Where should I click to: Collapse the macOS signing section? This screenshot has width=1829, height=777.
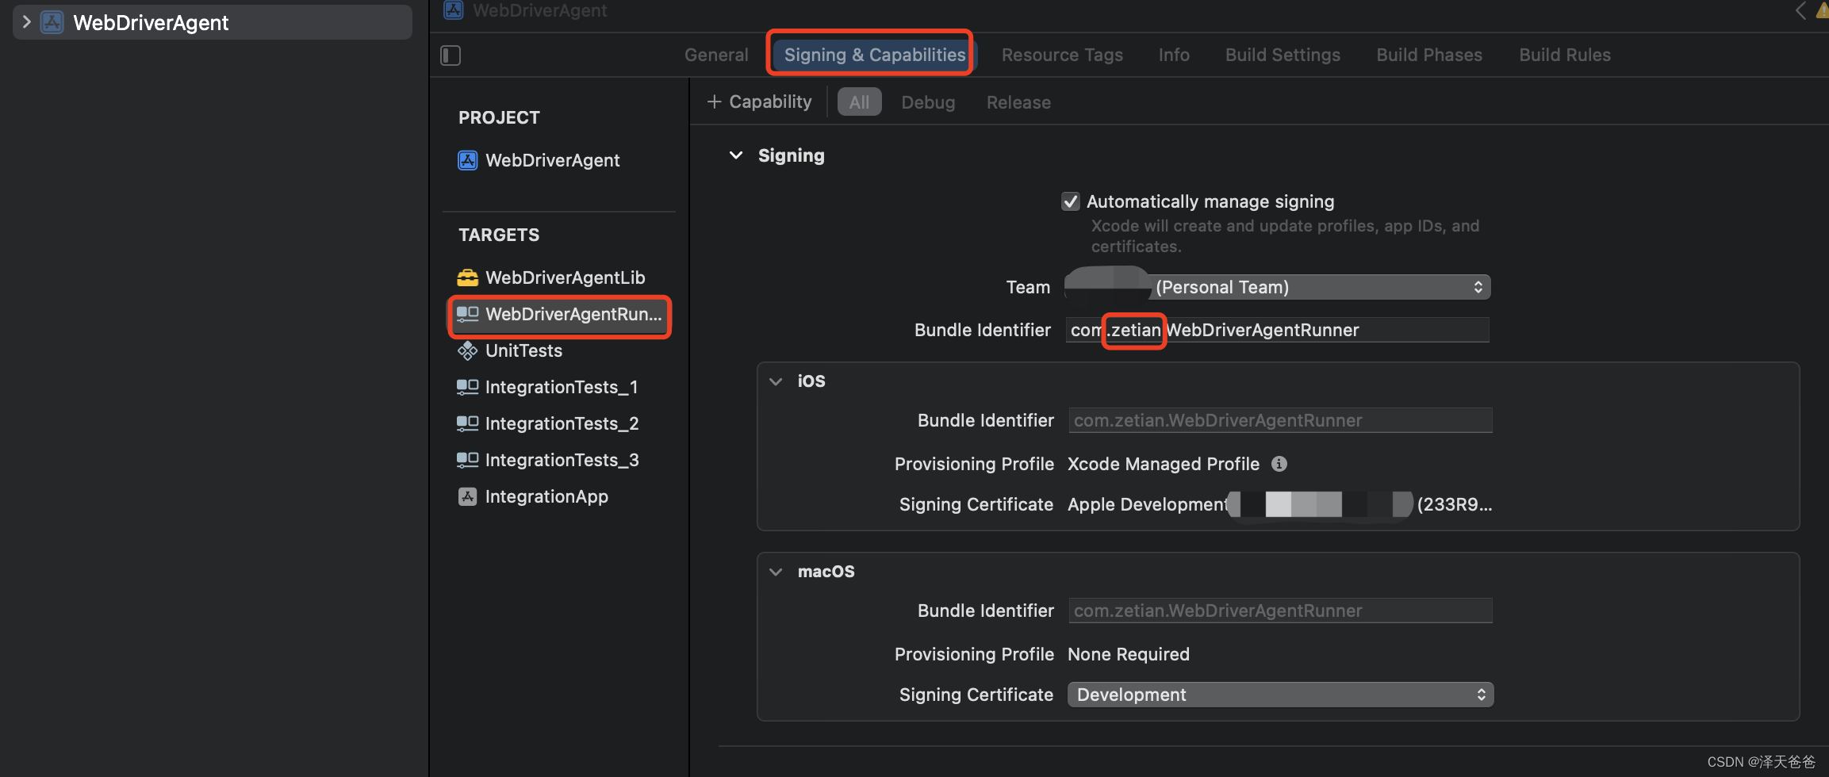click(x=776, y=572)
